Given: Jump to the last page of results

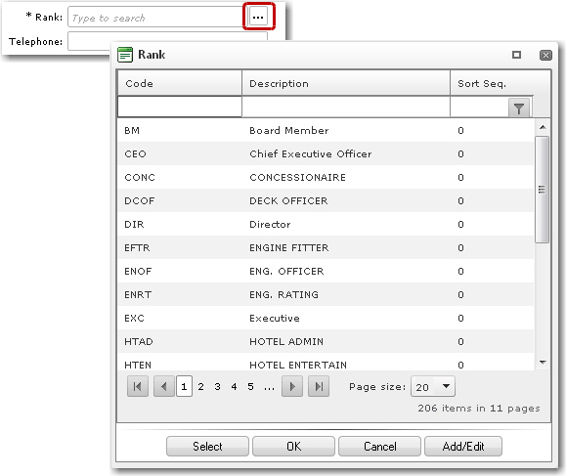Looking at the screenshot, I should click(319, 386).
